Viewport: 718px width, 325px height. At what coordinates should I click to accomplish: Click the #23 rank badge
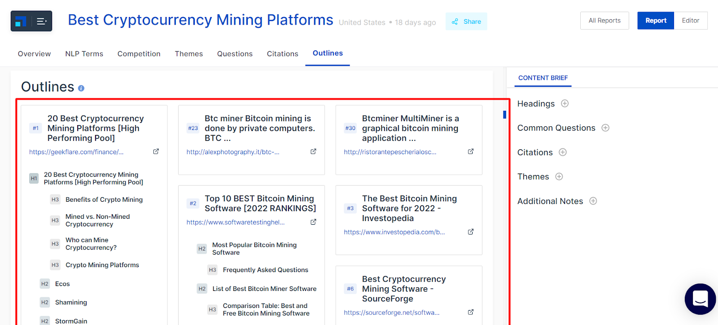[x=193, y=128]
